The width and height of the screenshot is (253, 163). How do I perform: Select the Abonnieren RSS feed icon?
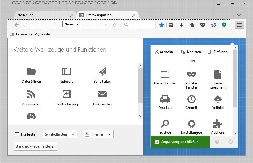coord(31,94)
